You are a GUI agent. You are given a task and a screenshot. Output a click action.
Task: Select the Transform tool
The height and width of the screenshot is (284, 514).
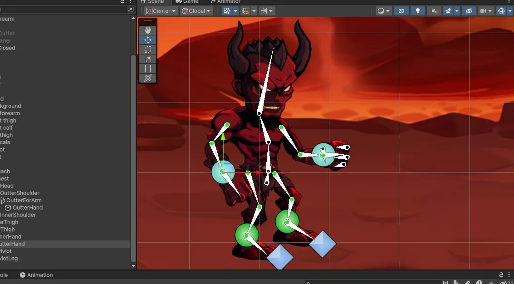pyautogui.click(x=148, y=78)
